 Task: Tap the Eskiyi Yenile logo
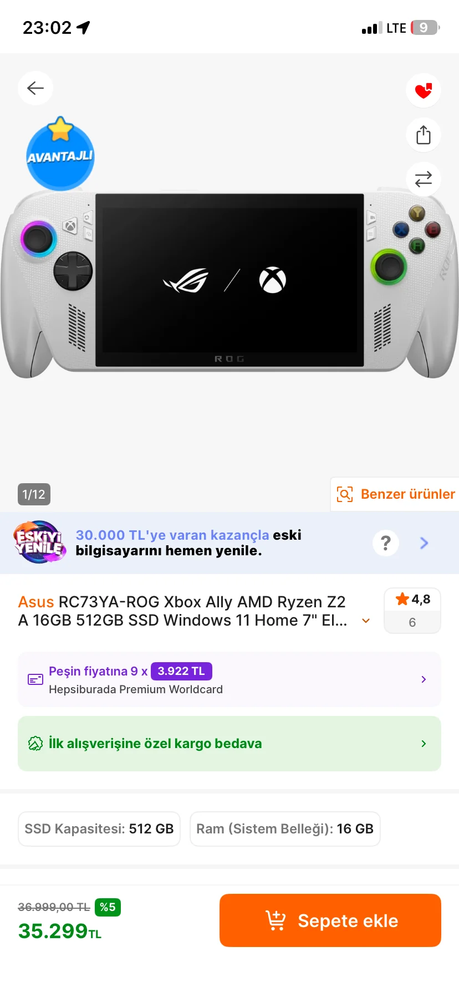[40, 542]
